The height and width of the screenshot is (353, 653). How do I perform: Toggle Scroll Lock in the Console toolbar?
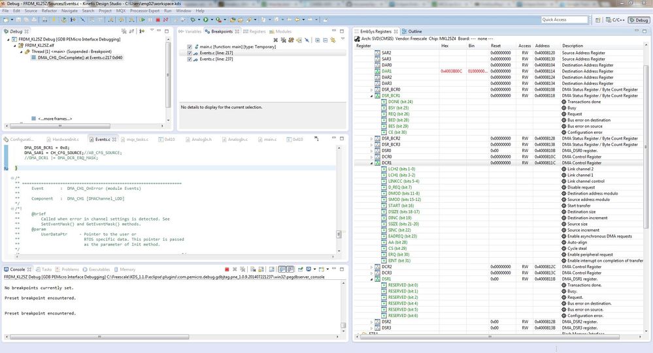point(261,269)
